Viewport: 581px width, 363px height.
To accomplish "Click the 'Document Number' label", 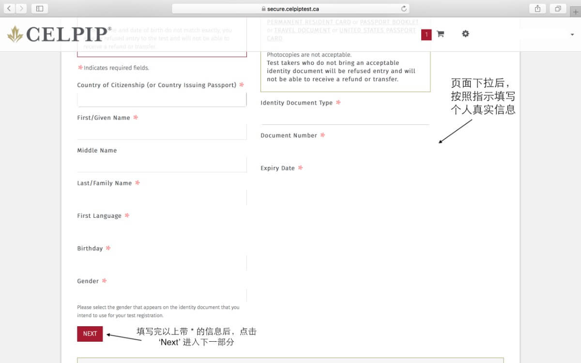I will 289,136.
